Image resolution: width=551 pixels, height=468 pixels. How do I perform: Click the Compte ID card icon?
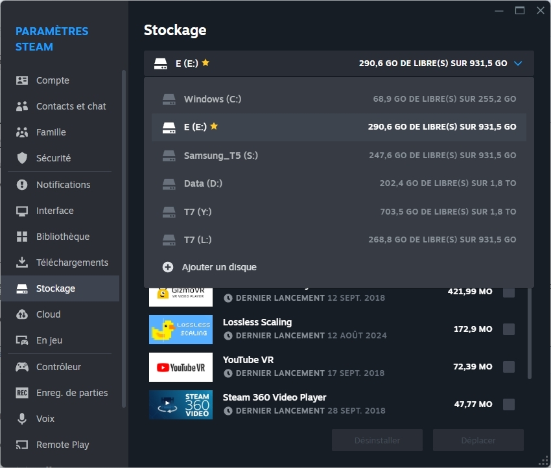point(22,80)
